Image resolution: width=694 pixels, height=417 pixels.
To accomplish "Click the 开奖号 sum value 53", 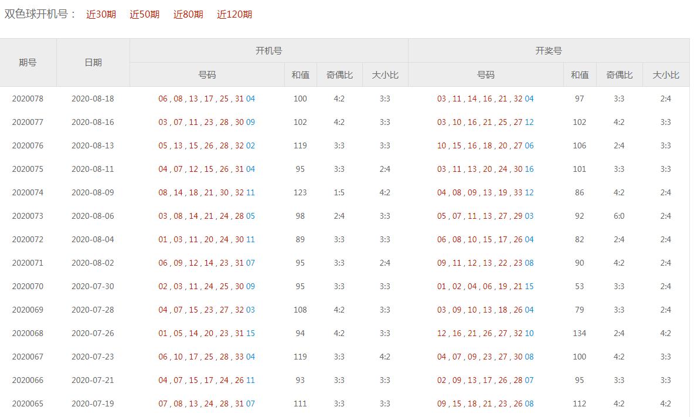I will click(579, 286).
